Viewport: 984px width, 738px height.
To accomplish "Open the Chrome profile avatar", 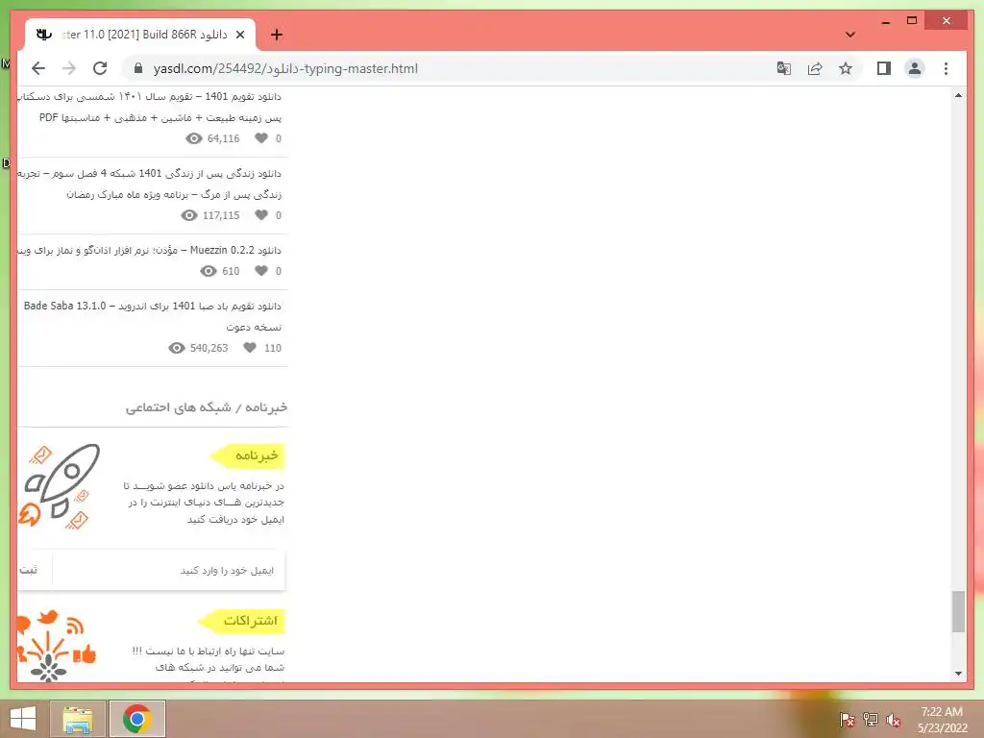I will (x=915, y=68).
